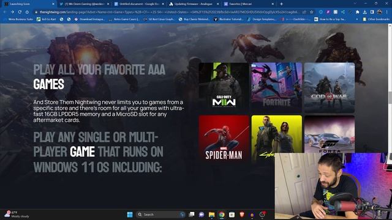Open the 50 Best Linux Graphics bookmark

[159, 19]
